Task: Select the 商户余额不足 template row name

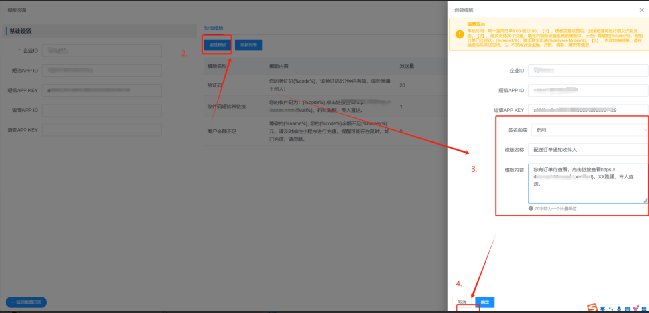Action: coord(222,131)
